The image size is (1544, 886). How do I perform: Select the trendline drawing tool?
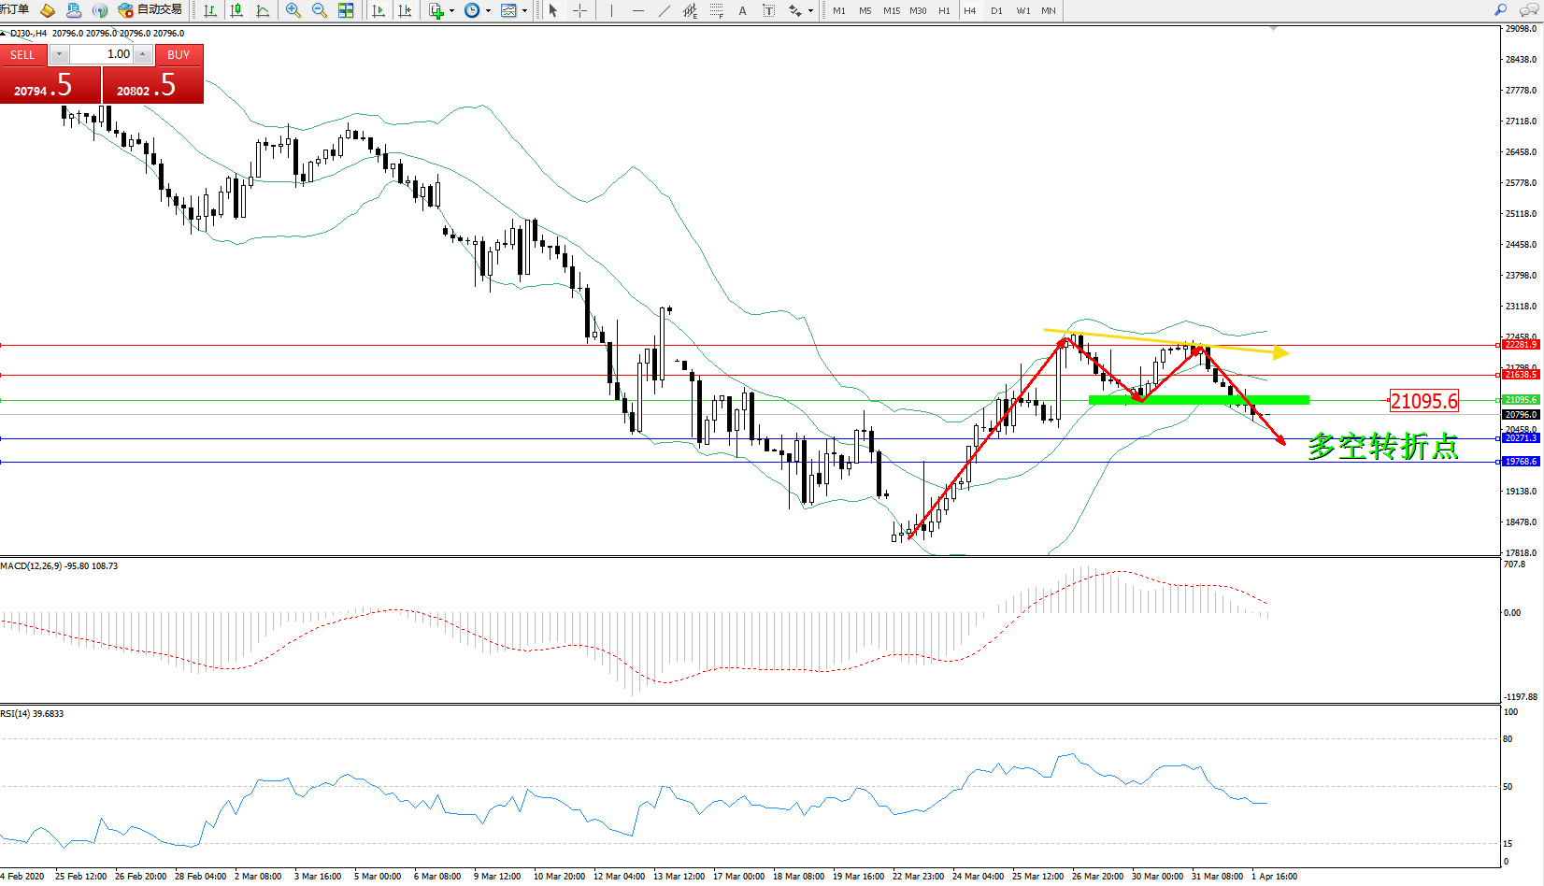click(x=665, y=10)
